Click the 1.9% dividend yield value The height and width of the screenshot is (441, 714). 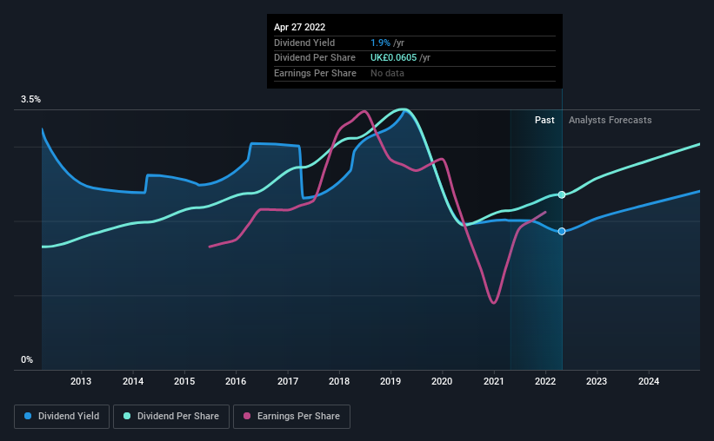[380, 43]
